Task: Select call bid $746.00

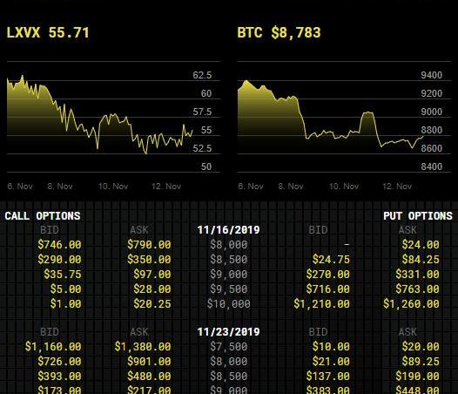Action: (59, 245)
